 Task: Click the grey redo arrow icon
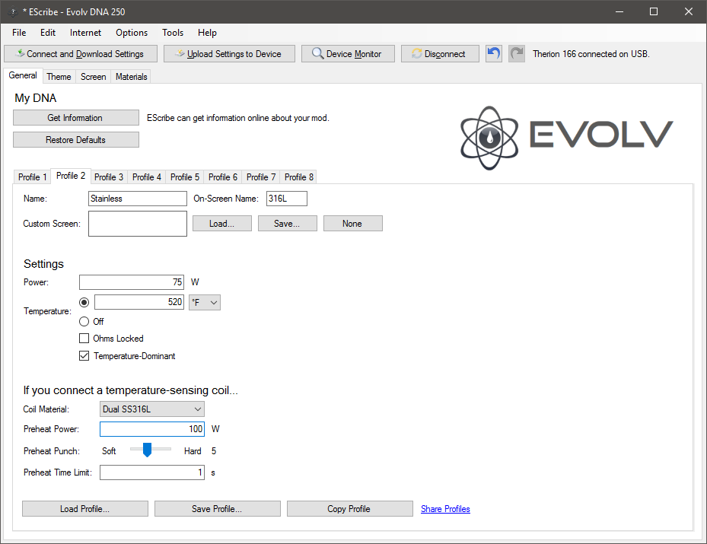tap(517, 54)
